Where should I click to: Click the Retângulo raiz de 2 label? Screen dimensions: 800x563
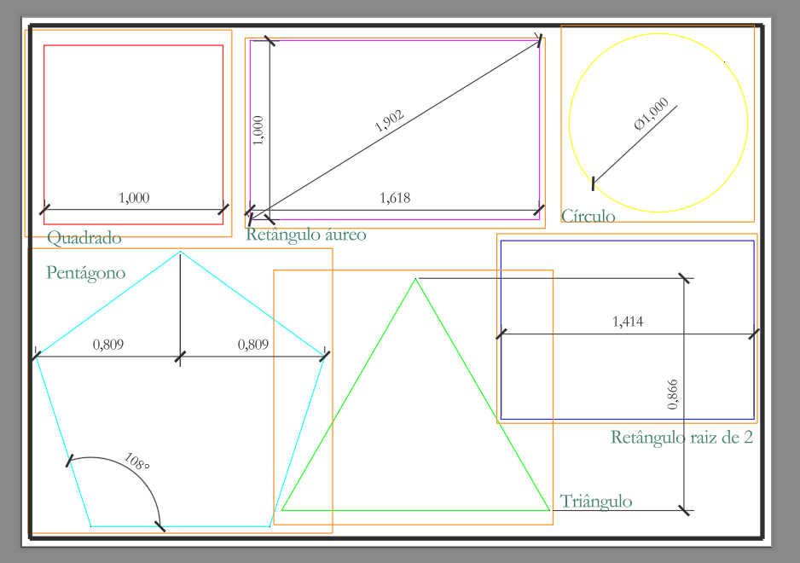[x=681, y=438]
